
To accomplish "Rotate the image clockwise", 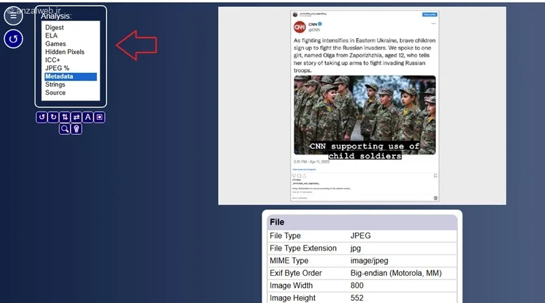I will tap(53, 117).
